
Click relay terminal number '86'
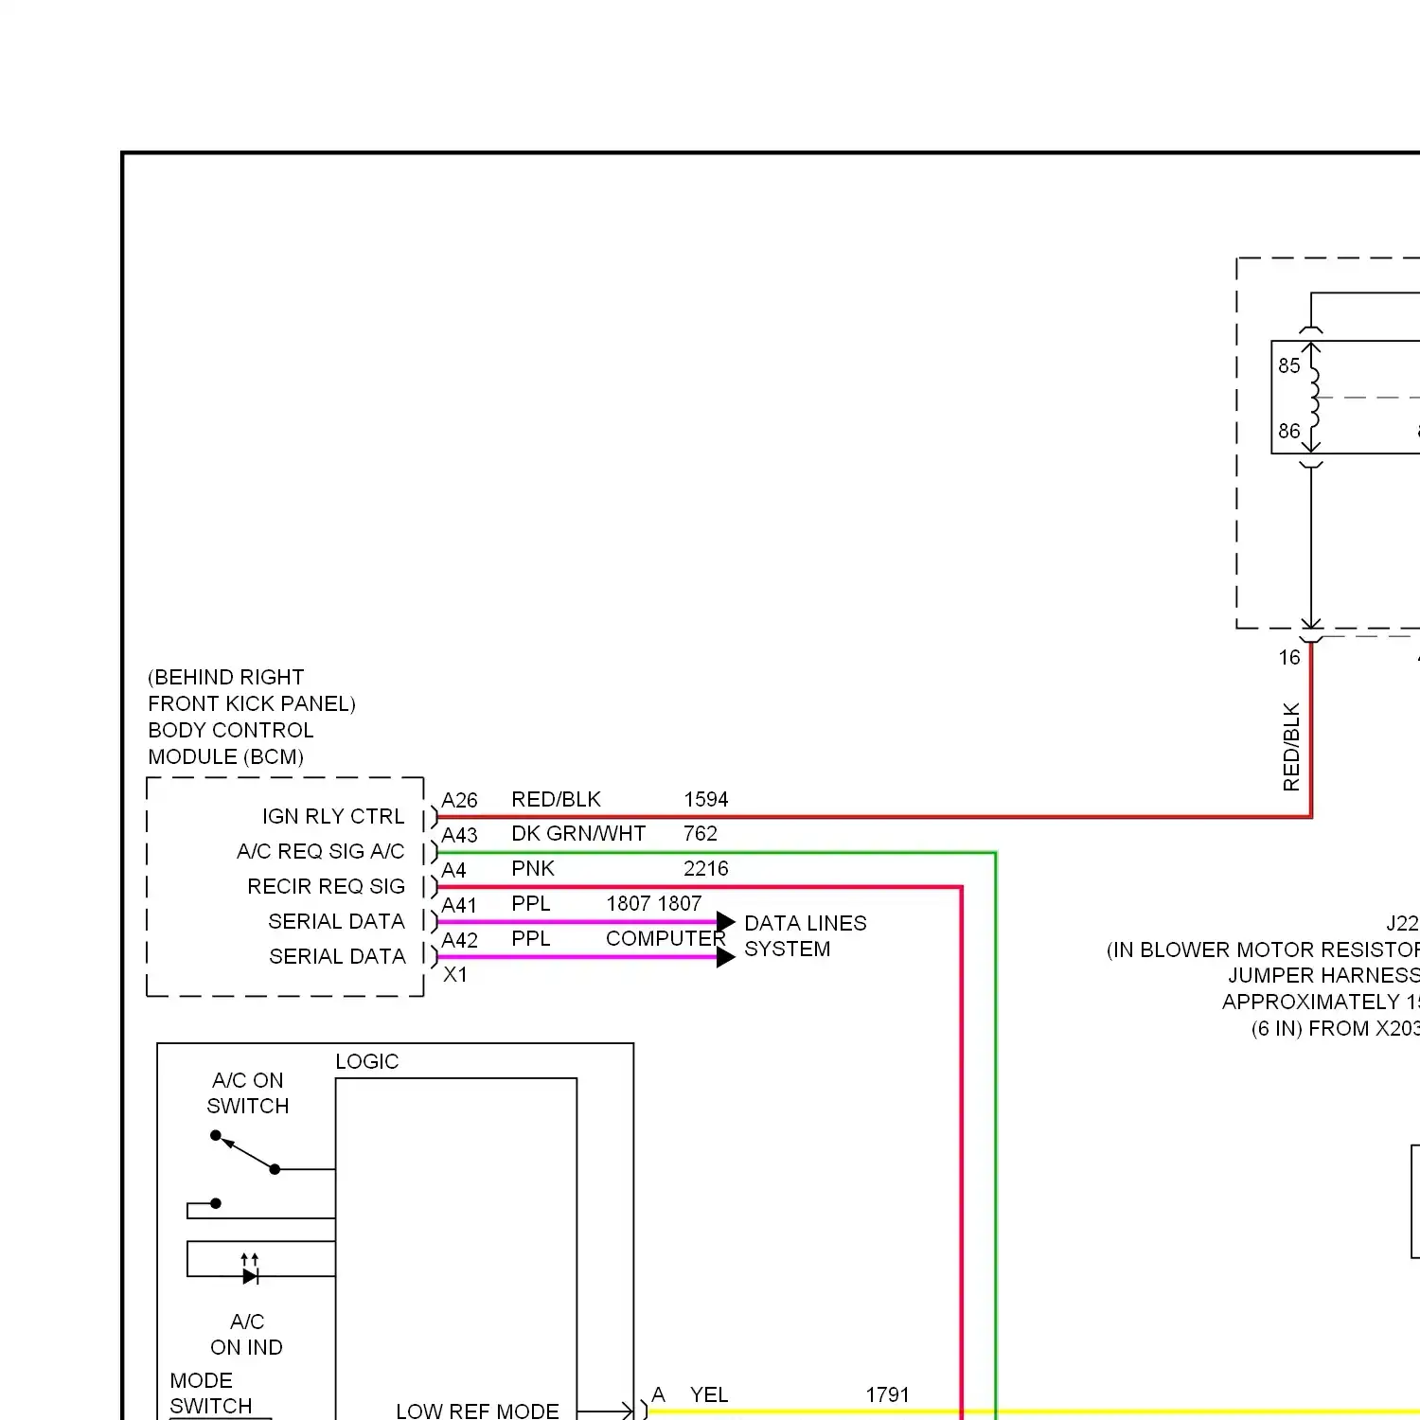point(1289,431)
